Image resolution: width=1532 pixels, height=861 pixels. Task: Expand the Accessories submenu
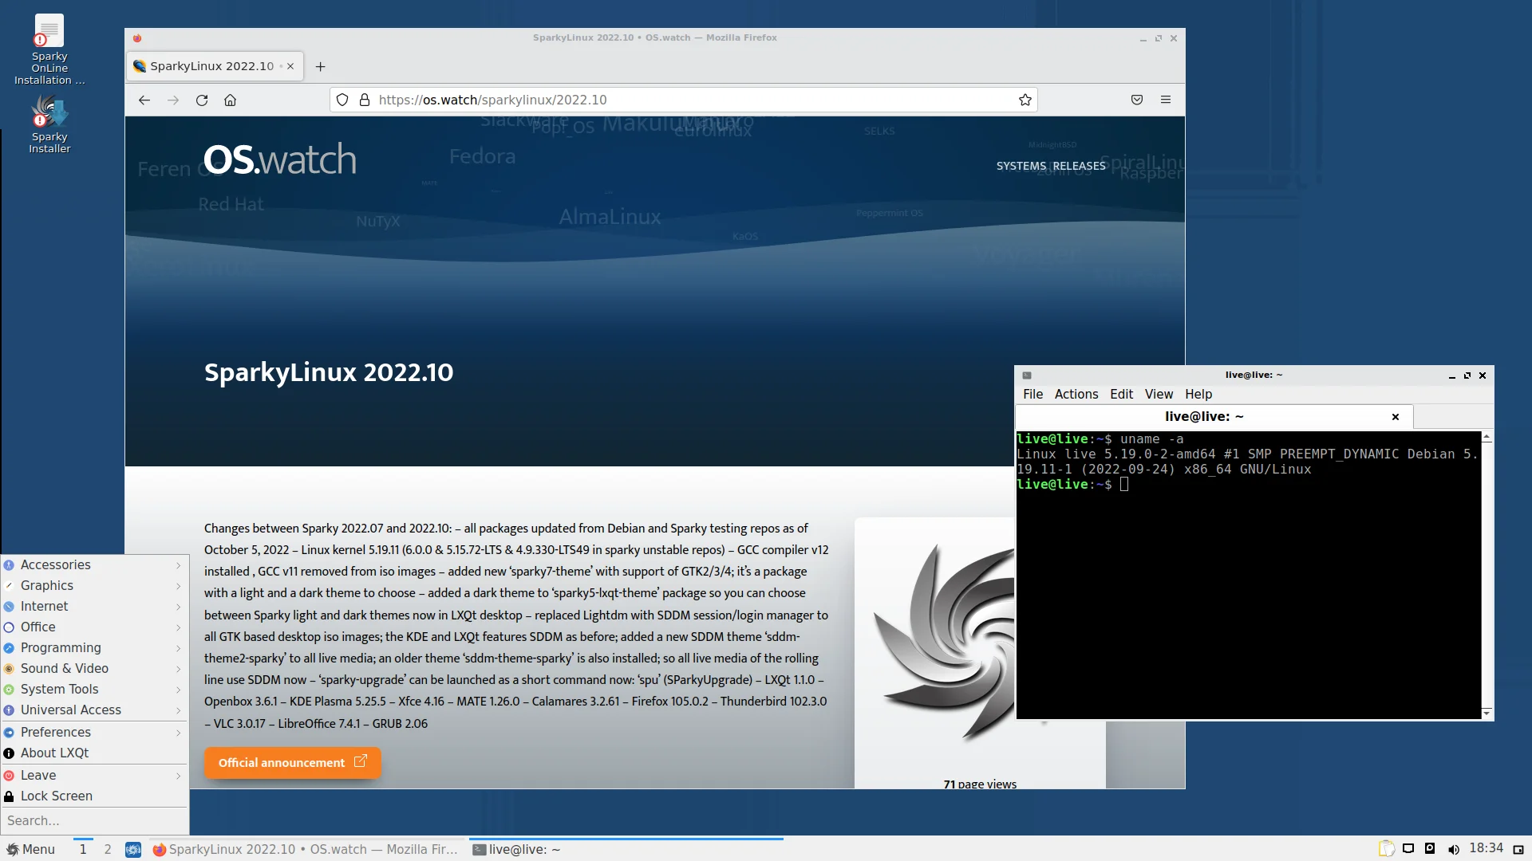coord(95,564)
